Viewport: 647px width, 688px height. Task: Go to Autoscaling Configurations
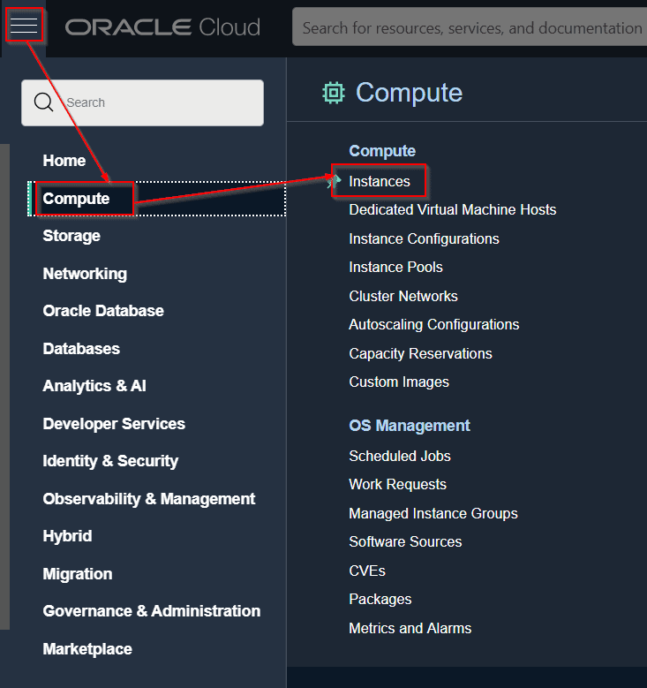pos(434,324)
